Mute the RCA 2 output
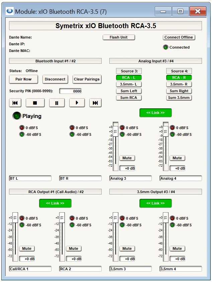The height and width of the screenshot is (282, 212). click(74, 248)
